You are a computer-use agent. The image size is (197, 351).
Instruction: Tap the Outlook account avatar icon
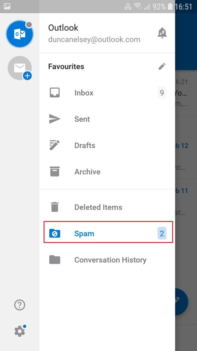19,34
